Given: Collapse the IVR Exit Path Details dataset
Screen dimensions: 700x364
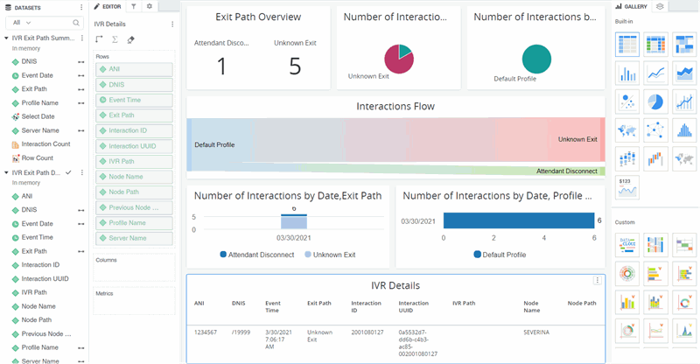Looking at the screenshot, I should (x=6, y=173).
